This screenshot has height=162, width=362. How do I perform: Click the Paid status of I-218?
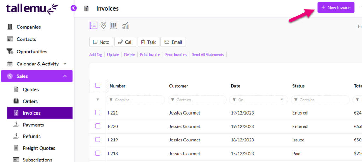[x=296, y=154]
